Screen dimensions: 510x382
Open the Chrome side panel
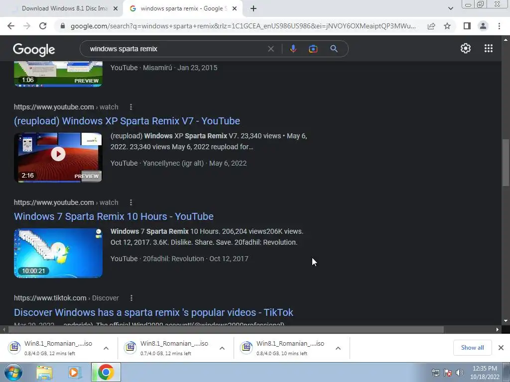[467, 26]
